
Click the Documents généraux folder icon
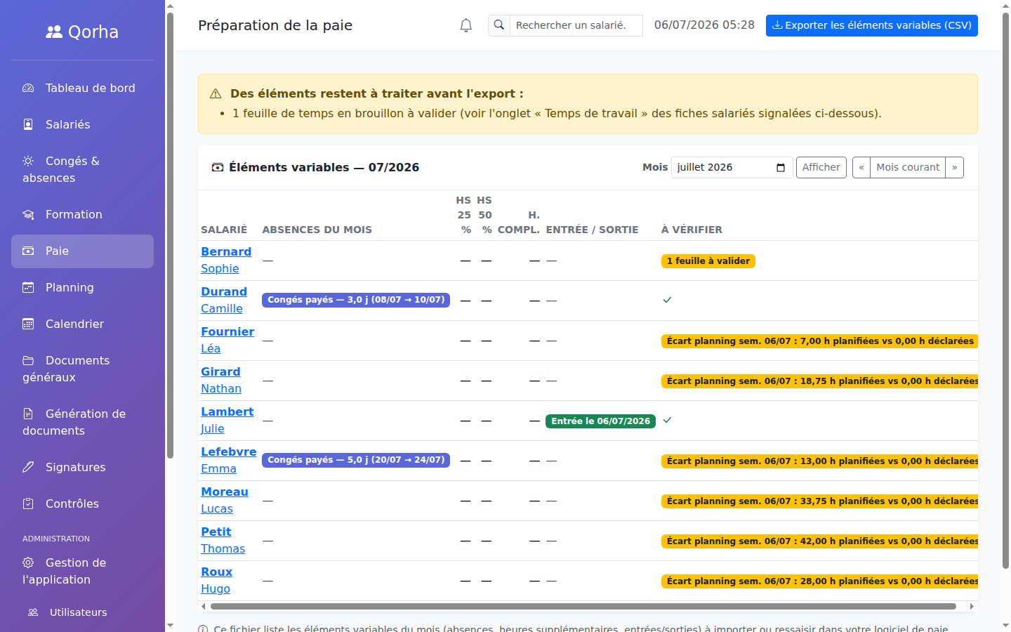tap(28, 360)
